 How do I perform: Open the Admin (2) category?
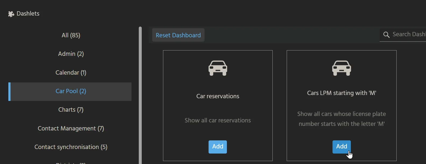click(71, 54)
